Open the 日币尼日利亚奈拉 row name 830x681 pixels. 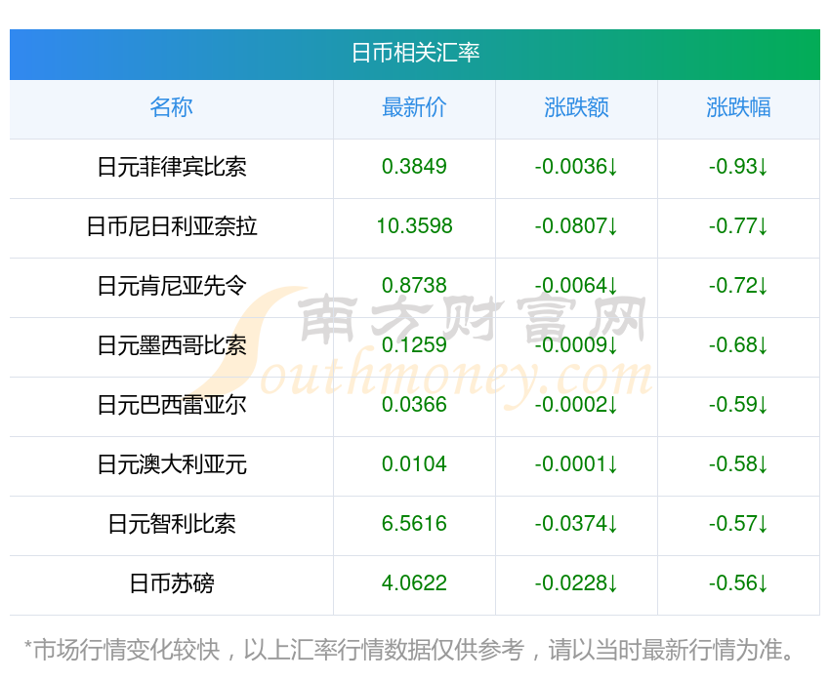172,226
